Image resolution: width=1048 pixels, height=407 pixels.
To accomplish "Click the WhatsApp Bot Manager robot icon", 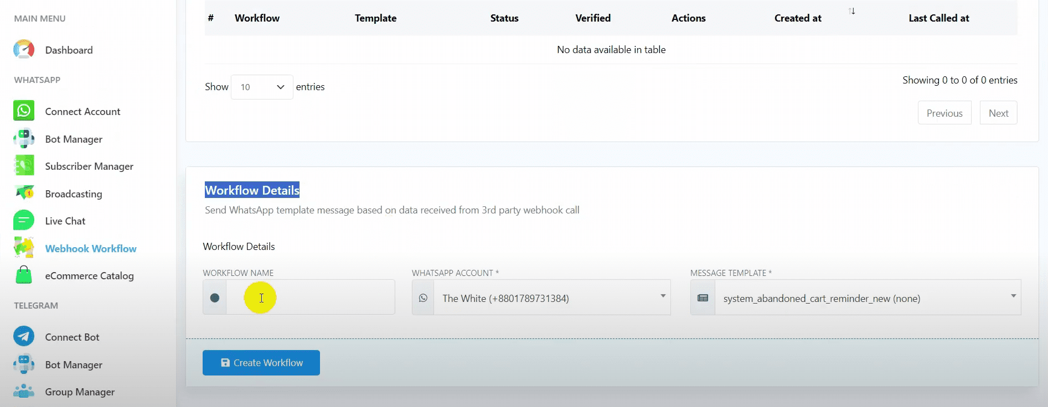I will pos(24,139).
